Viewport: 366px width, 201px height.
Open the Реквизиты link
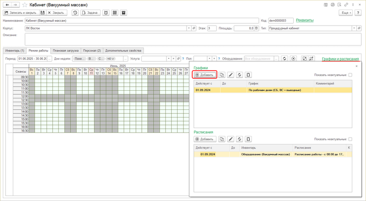(305, 20)
